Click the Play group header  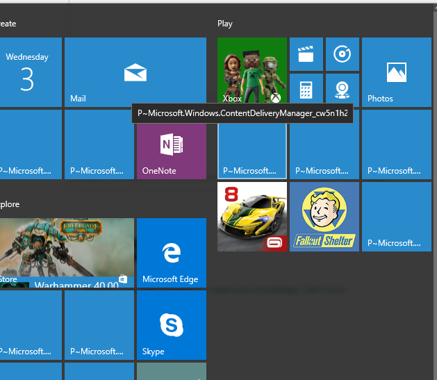pyautogui.click(x=225, y=24)
